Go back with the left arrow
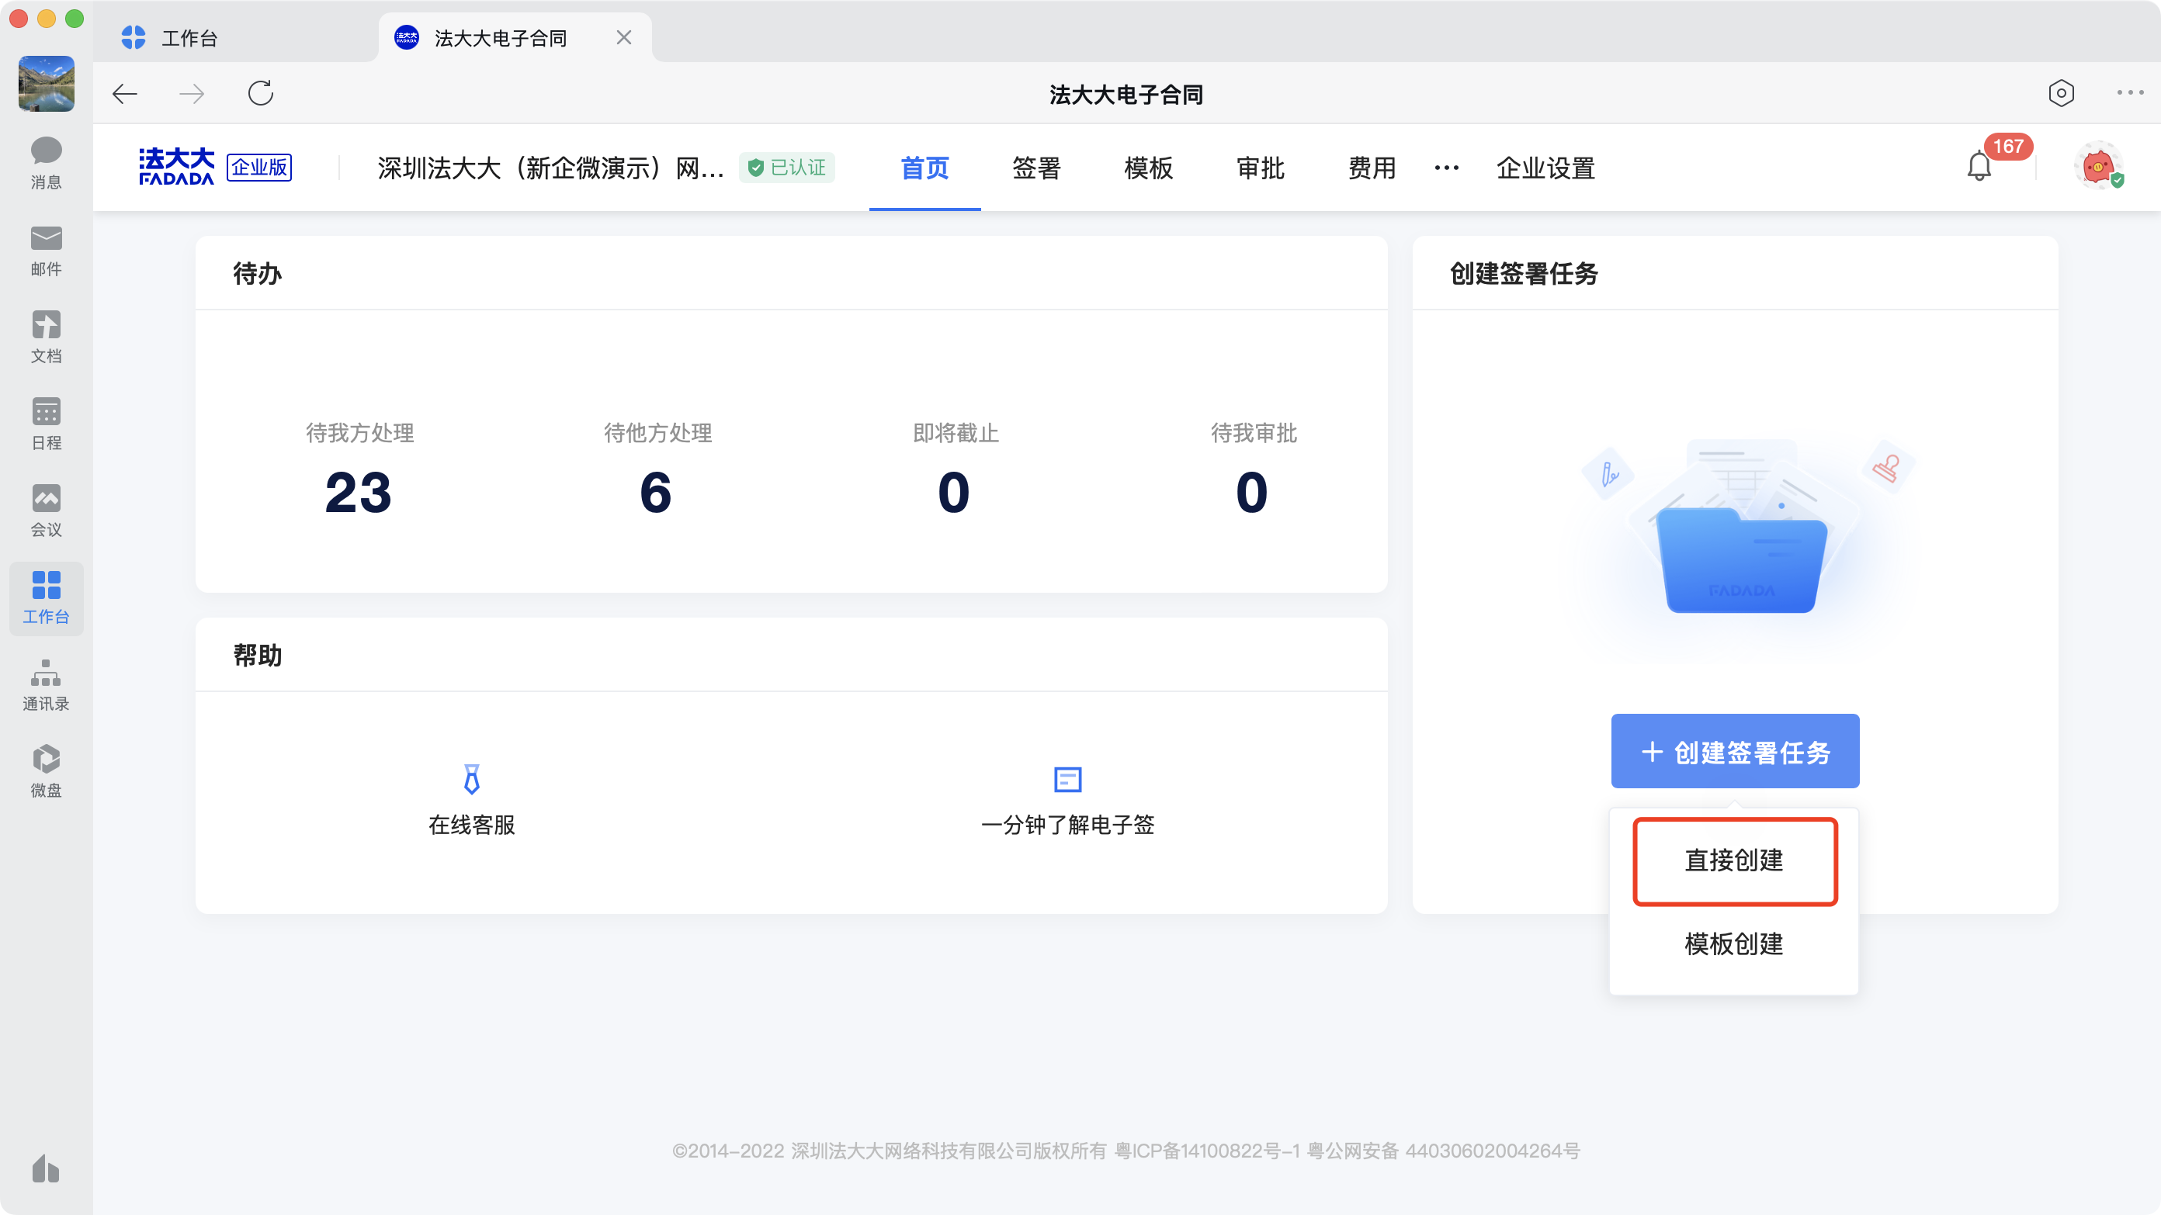Screen dimensions: 2161x1215 click(x=125, y=93)
